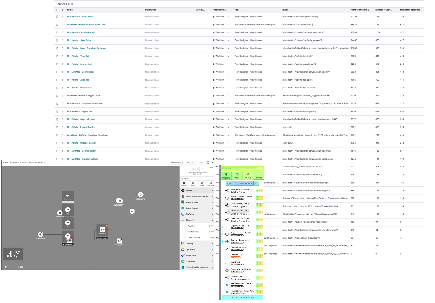Click the auto layout icon on canvas

pos(6,267)
